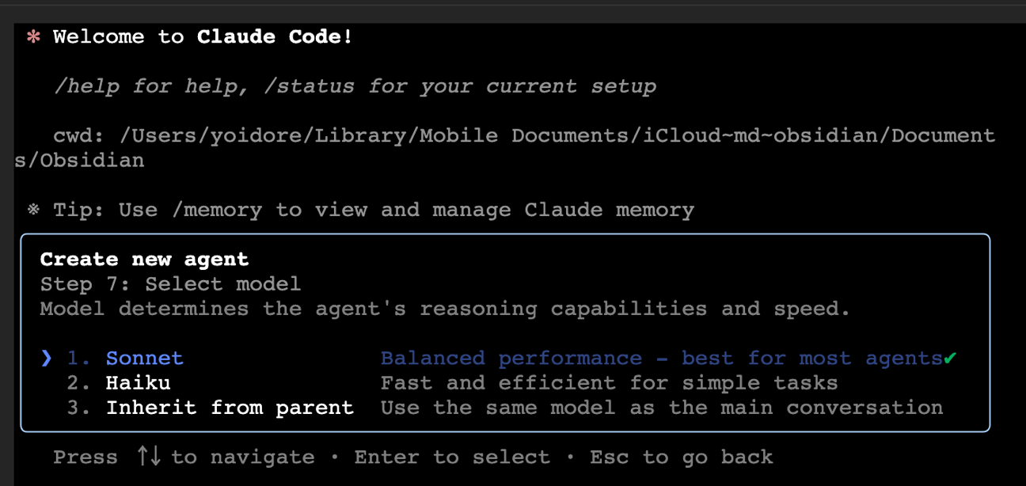Click the Create new agent heading
1026x486 pixels.
(x=144, y=259)
